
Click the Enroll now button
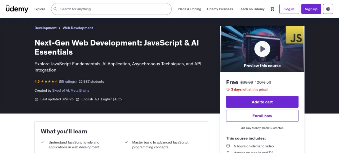(262, 116)
